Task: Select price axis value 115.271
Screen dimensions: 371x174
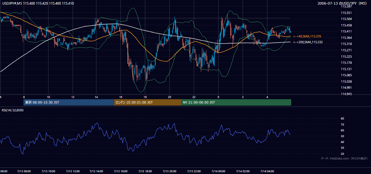Action: click(x=346, y=50)
